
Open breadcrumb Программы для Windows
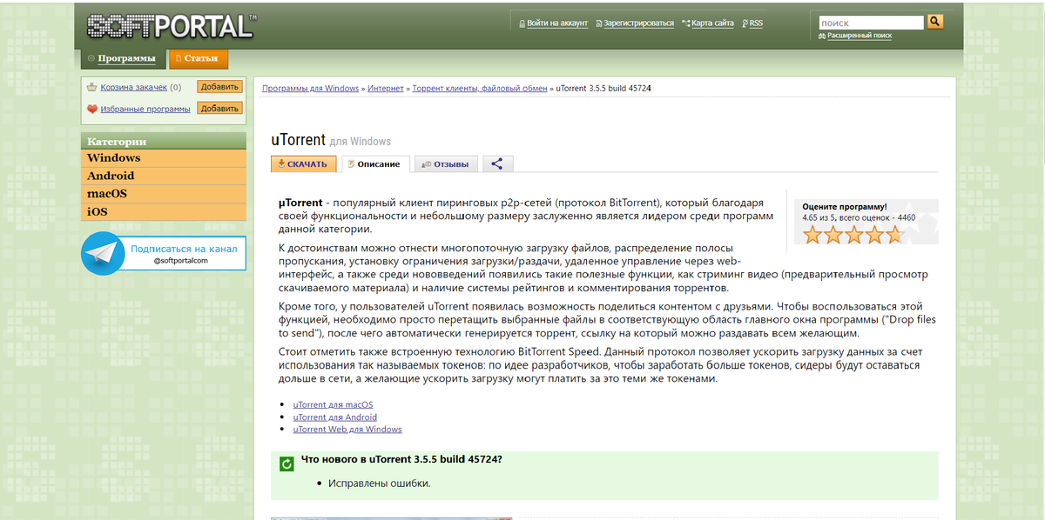311,89
